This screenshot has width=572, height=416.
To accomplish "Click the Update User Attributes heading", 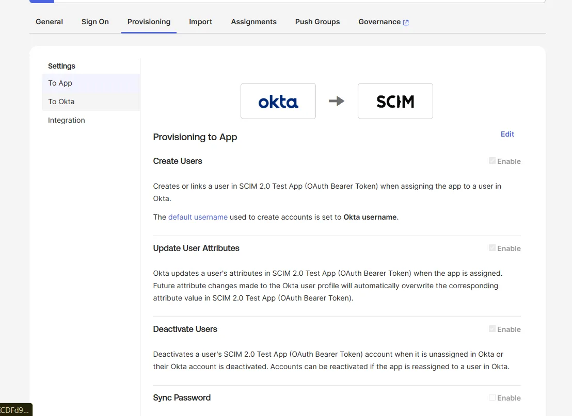I will pyautogui.click(x=196, y=248).
